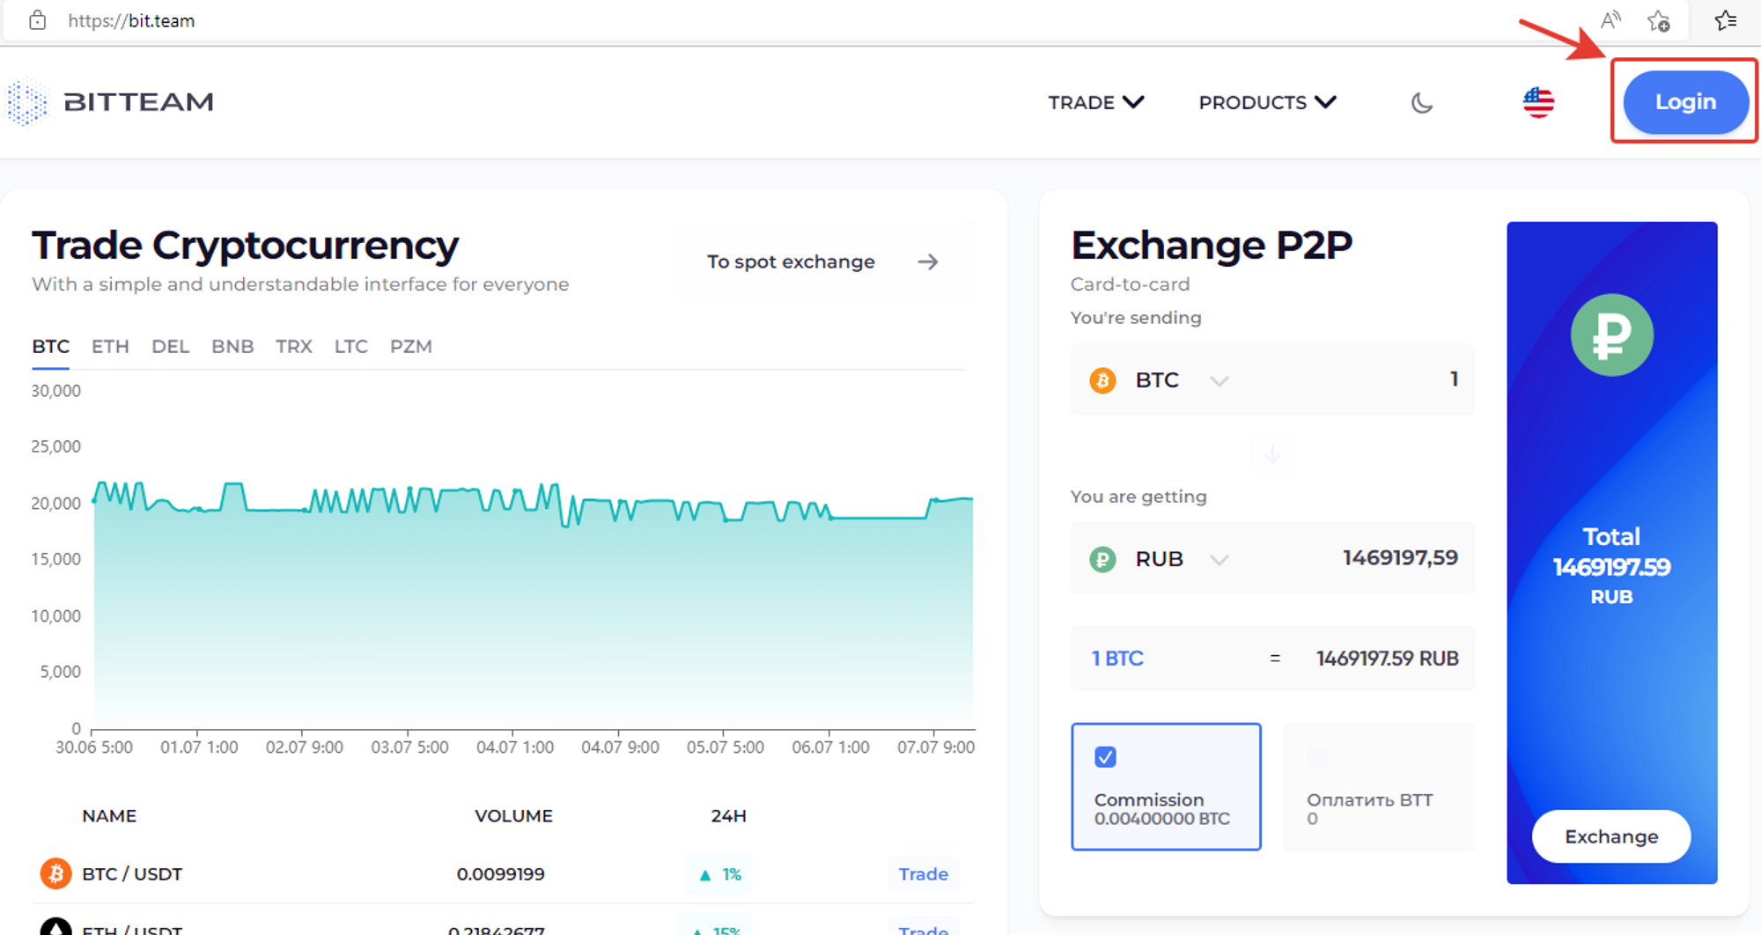Open the browser favorites list icon
Viewport: 1761px width, 935px height.
click(1725, 20)
